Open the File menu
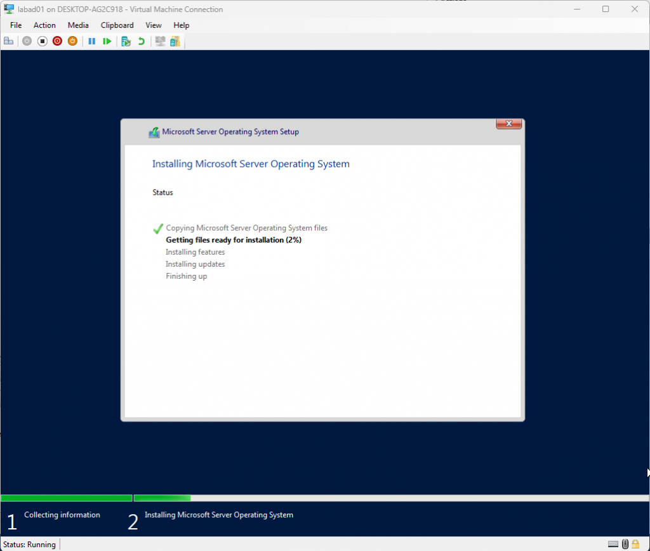The width and height of the screenshot is (650, 551). tap(16, 25)
